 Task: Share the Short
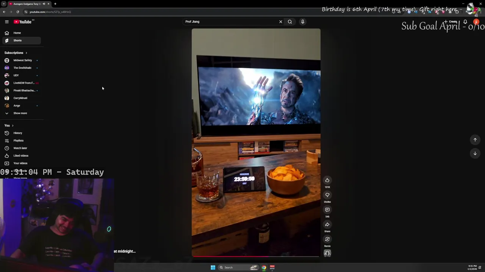click(327, 224)
